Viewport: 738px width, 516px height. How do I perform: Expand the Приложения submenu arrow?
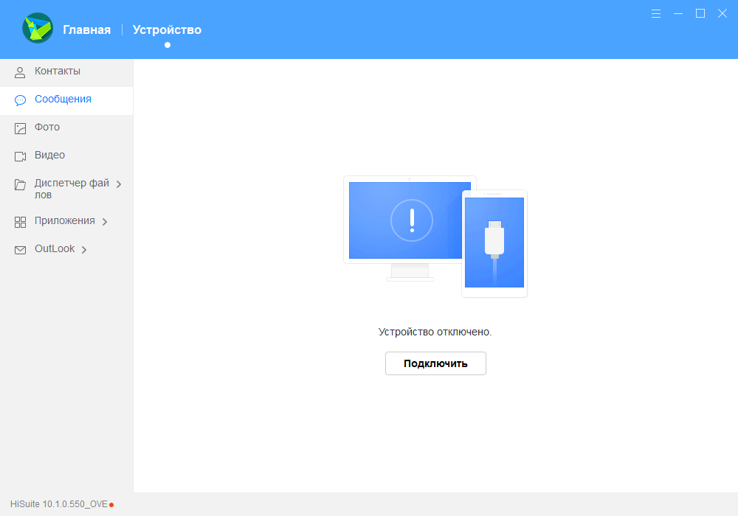(105, 221)
